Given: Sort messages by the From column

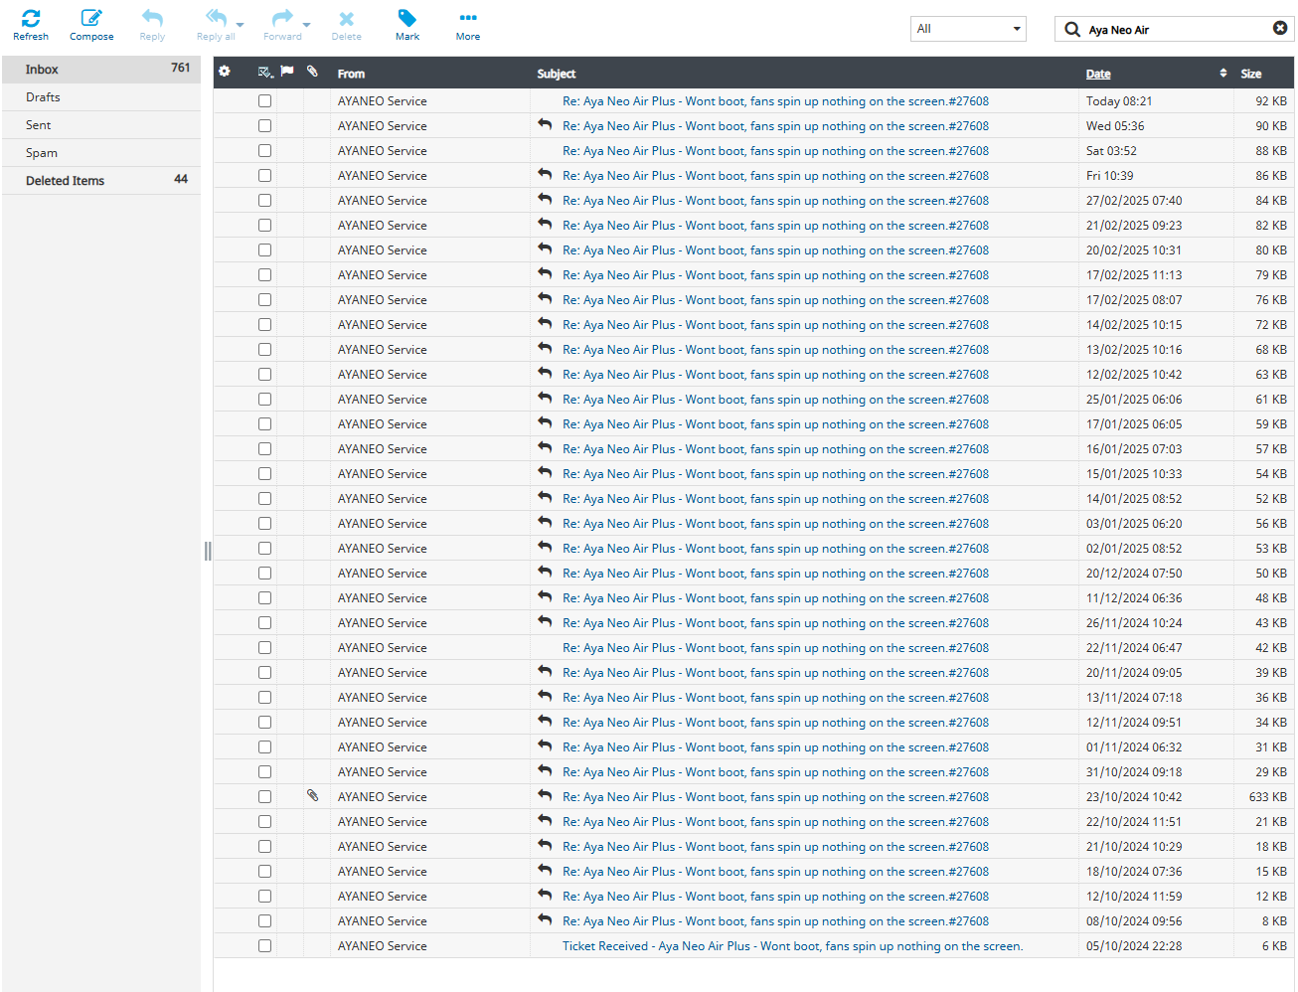Looking at the screenshot, I should (351, 74).
